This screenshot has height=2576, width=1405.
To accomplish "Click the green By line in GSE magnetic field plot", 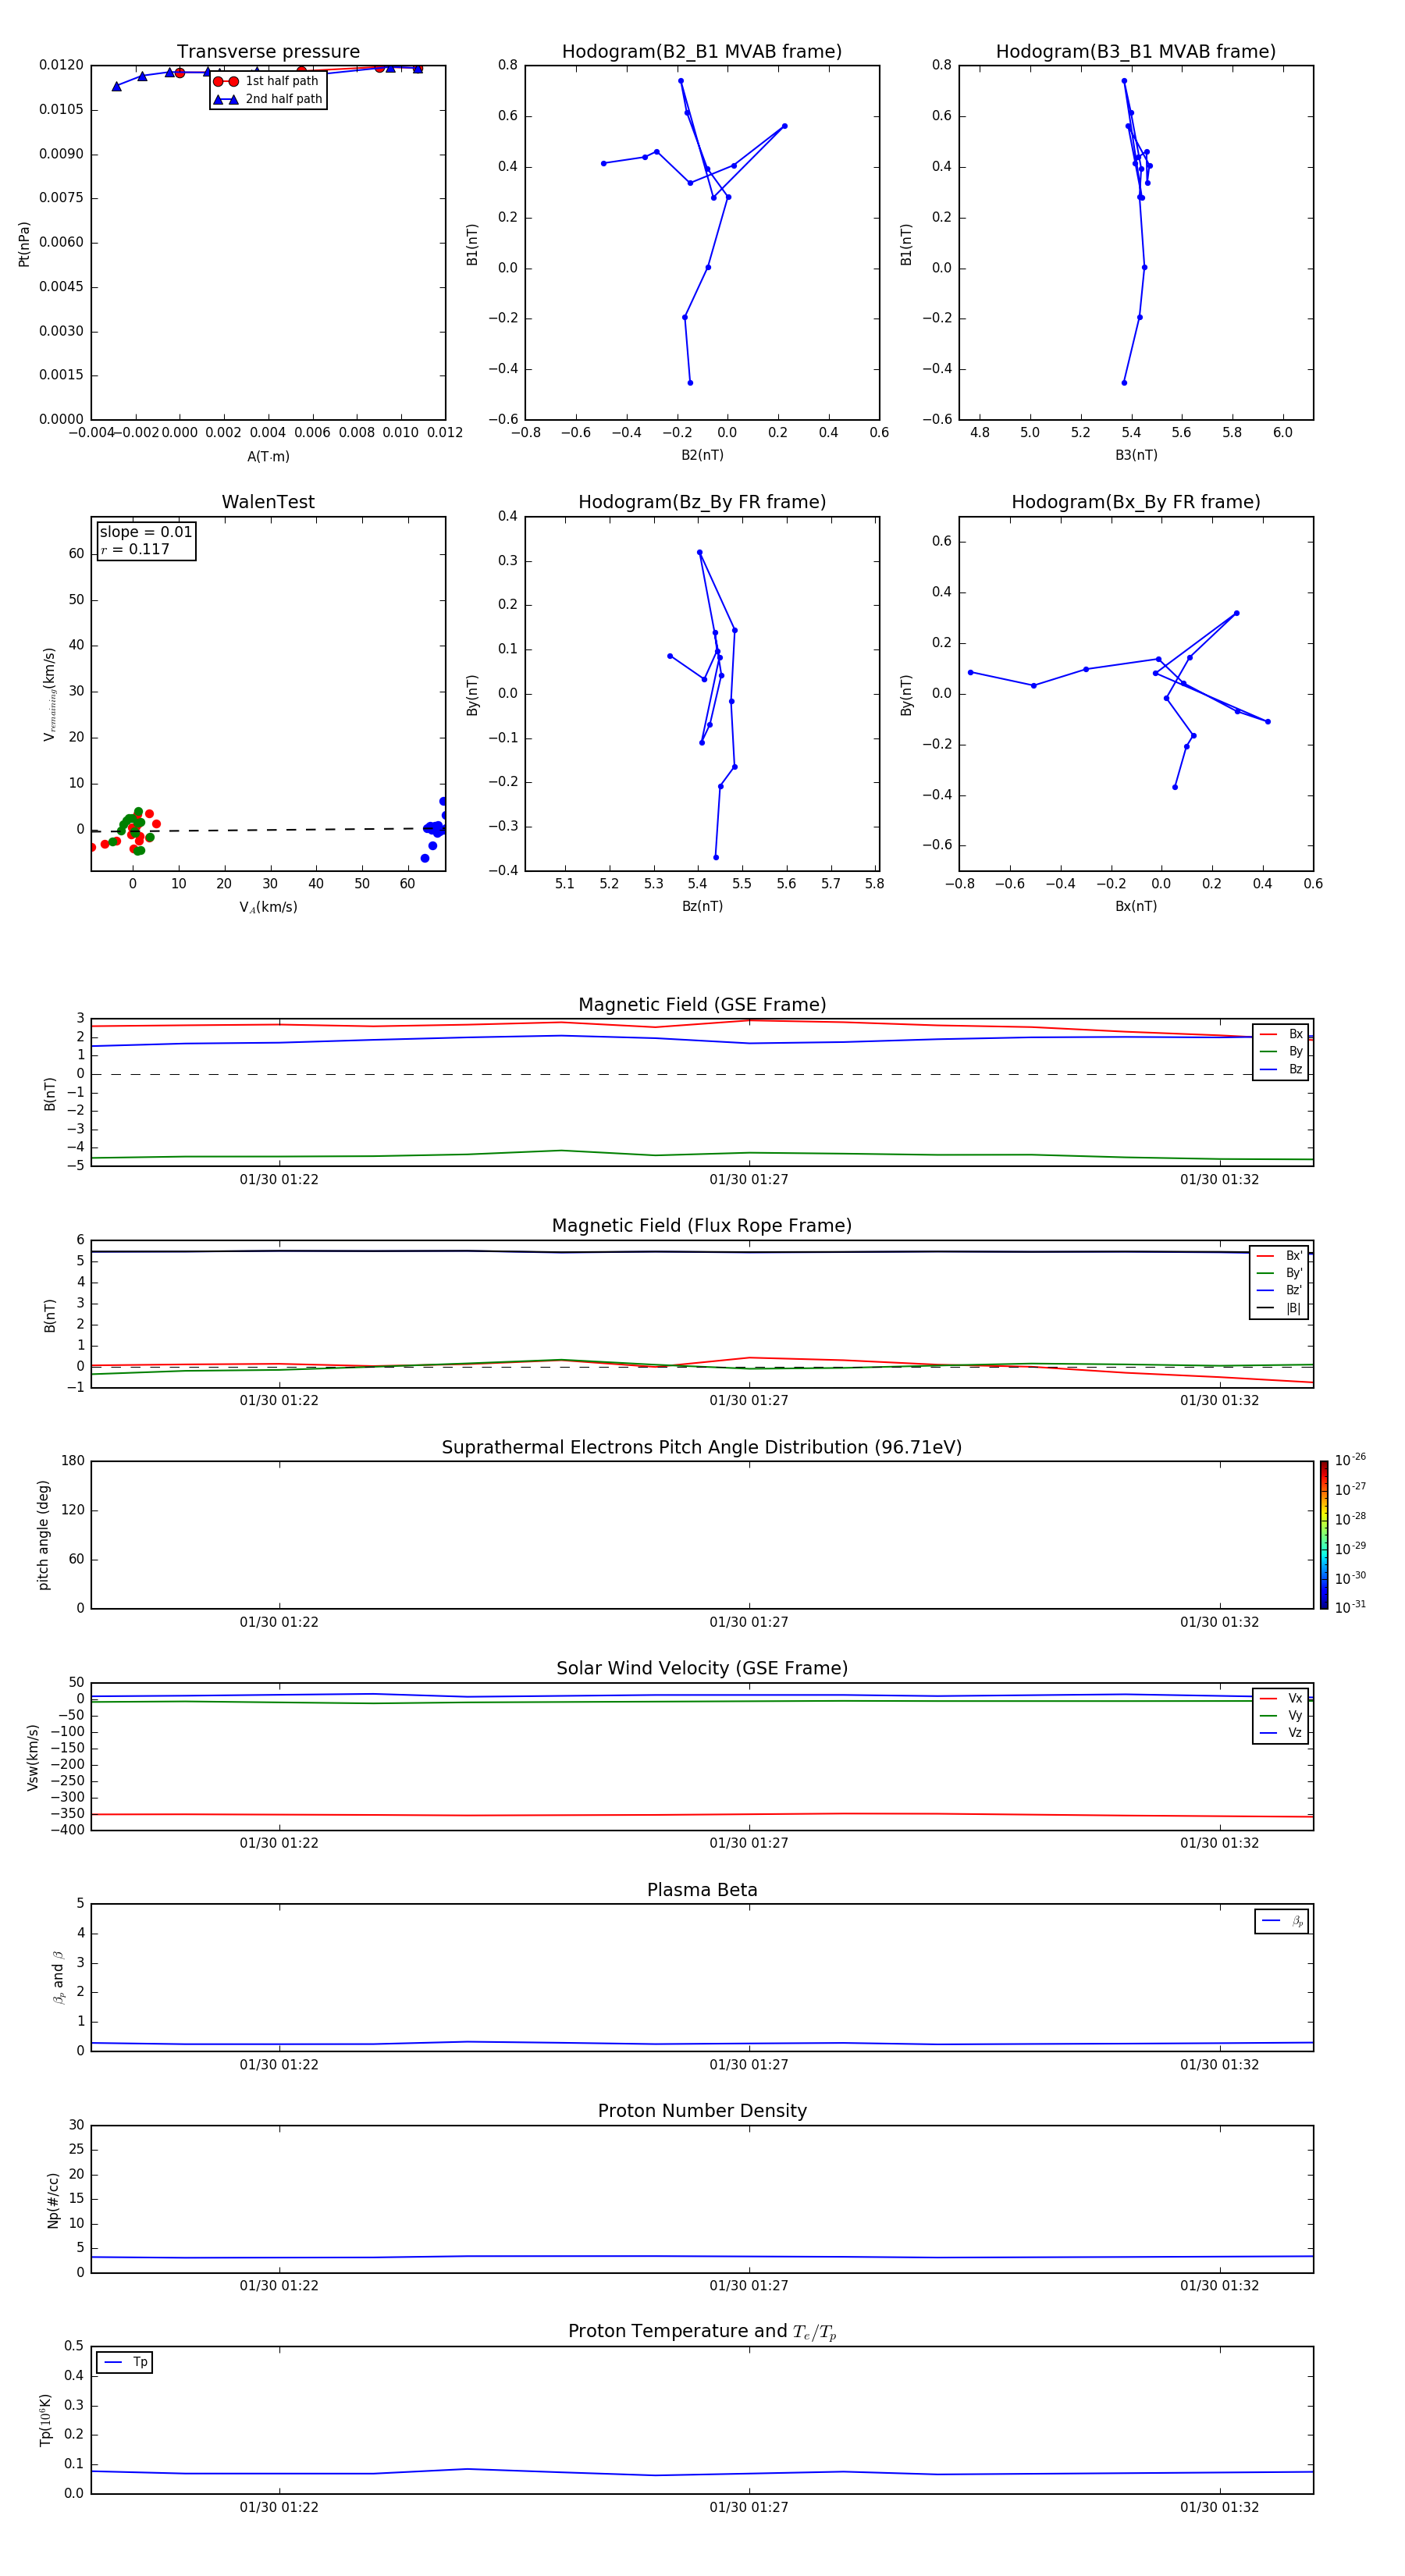I will tap(702, 1154).
